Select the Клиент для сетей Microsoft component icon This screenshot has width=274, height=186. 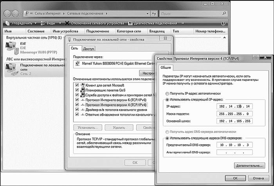[82, 85]
